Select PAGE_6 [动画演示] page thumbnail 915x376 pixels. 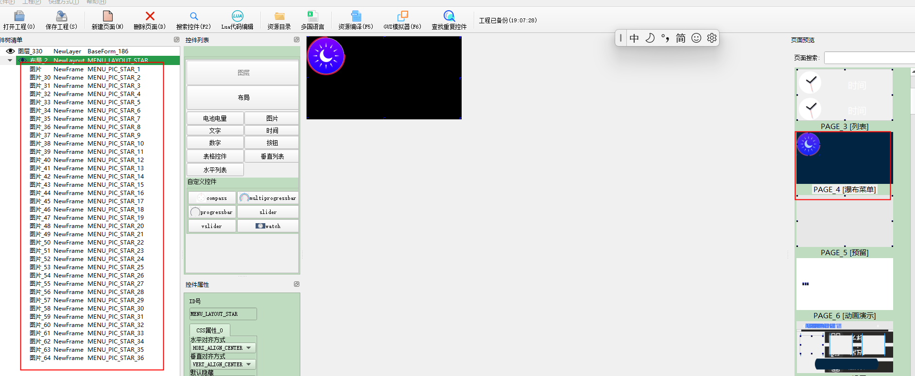pos(845,284)
